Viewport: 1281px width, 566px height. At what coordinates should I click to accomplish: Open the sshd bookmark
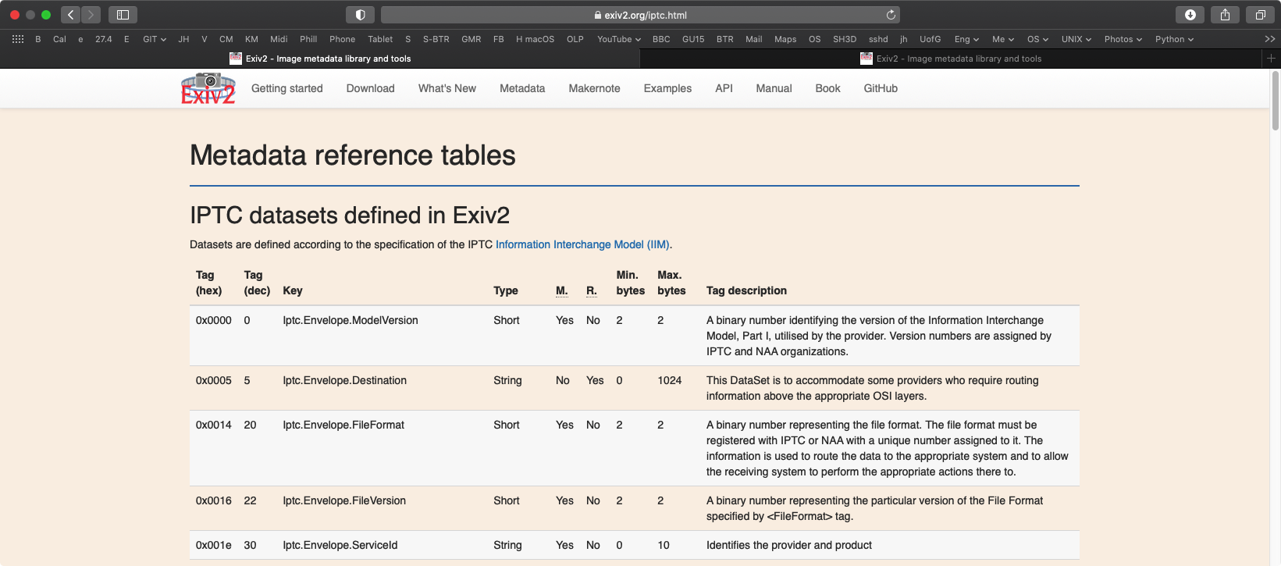pos(878,39)
